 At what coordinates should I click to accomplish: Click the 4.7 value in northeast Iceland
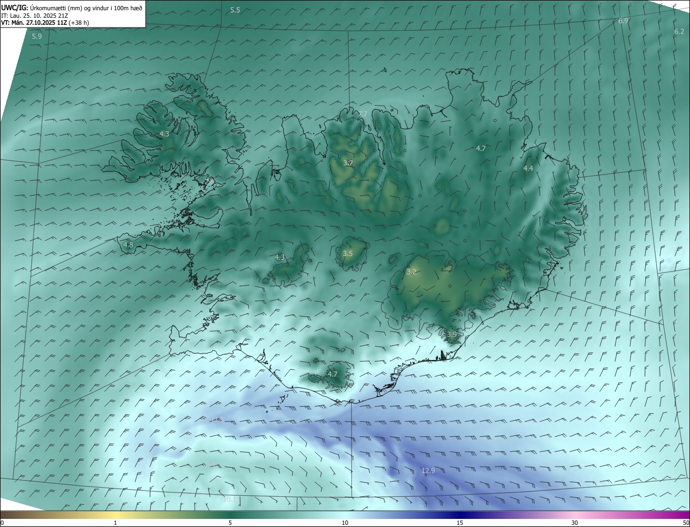481,149
